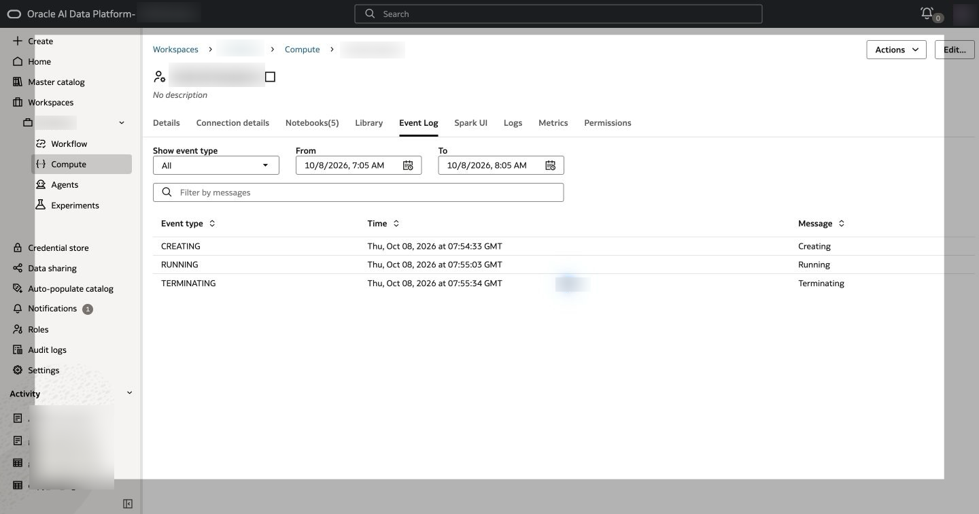The image size is (979, 514).
Task: Open Experiments in sidebar
Action: pyautogui.click(x=75, y=205)
